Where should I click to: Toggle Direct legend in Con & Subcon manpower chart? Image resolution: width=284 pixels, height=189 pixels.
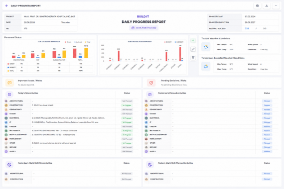[x=68, y=42]
